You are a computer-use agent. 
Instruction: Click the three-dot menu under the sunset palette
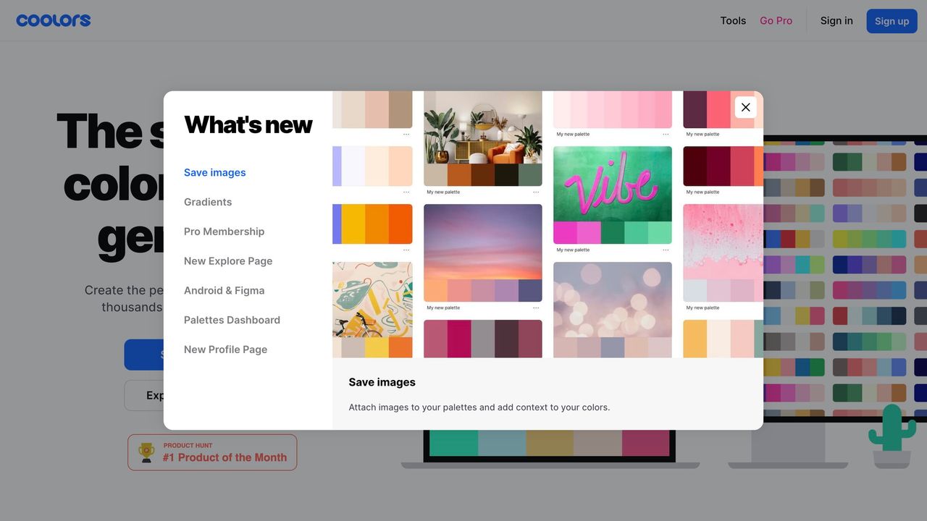[536, 308]
